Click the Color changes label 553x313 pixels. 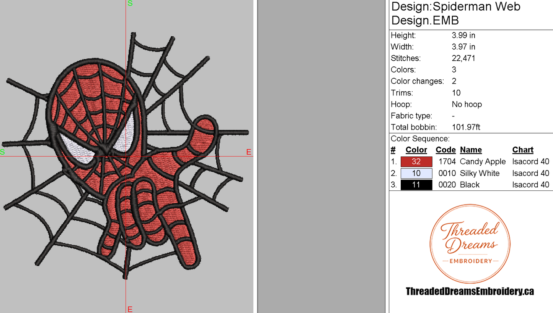418,81
